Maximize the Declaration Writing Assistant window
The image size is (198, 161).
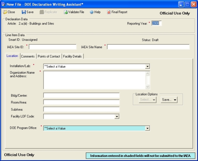[x=187, y=4]
